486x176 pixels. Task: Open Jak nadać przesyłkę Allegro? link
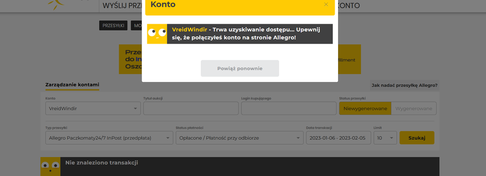[404, 85]
